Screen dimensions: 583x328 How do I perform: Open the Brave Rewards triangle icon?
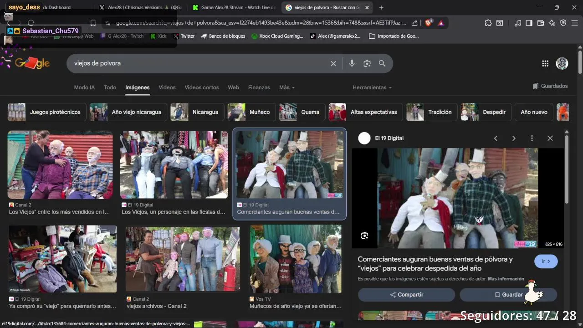[x=441, y=23]
